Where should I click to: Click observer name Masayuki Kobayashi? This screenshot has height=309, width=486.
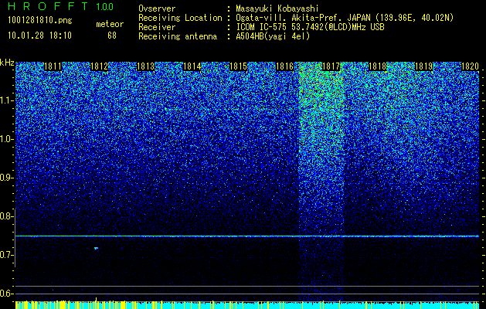[277, 8]
